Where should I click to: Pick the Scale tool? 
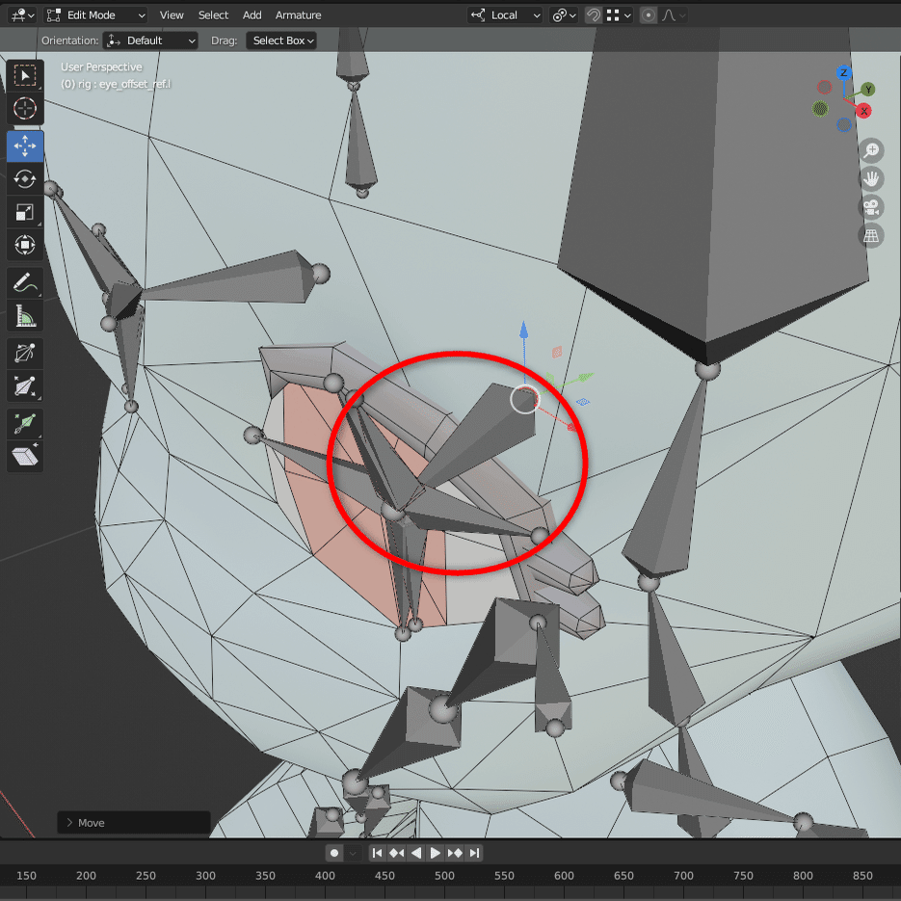click(x=25, y=213)
